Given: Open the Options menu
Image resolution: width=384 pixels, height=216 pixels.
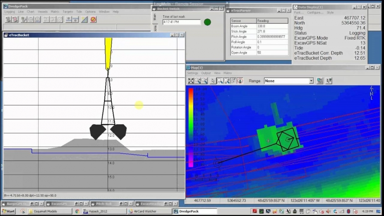Looking at the screenshot, I should [x=90, y=12].
